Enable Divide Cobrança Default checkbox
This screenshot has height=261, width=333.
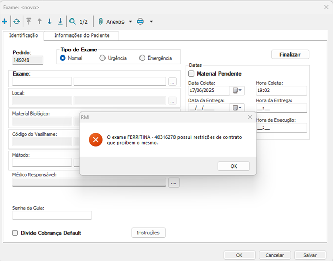[15, 233]
